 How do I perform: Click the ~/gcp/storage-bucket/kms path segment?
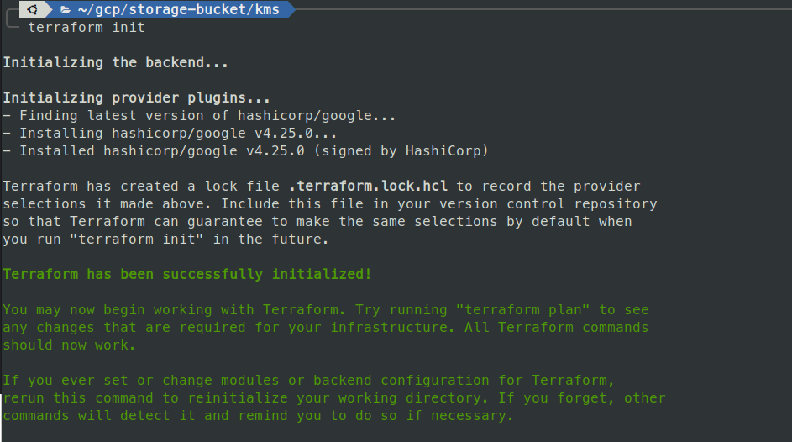click(180, 9)
